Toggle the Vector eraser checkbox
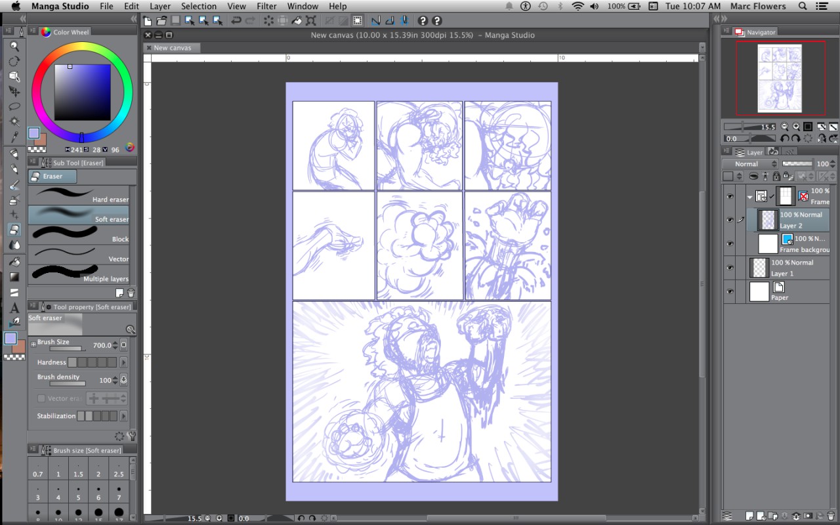 (x=41, y=398)
